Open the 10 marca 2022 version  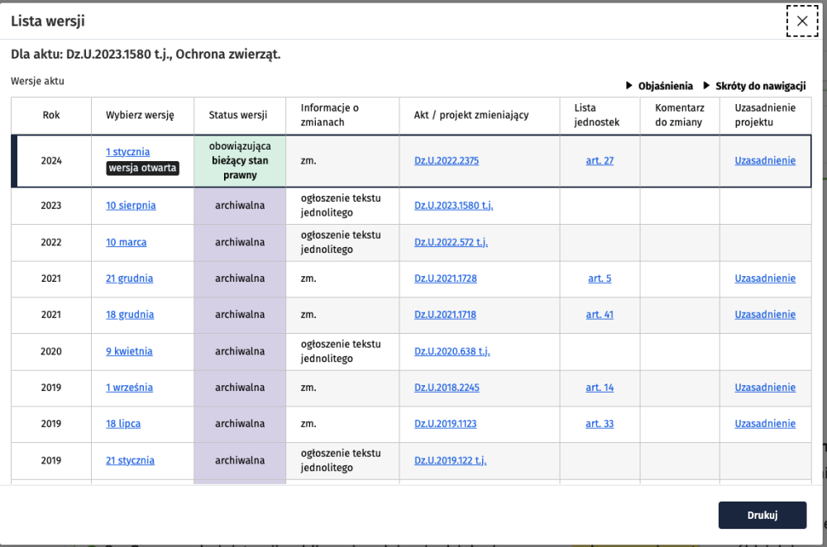pos(124,242)
